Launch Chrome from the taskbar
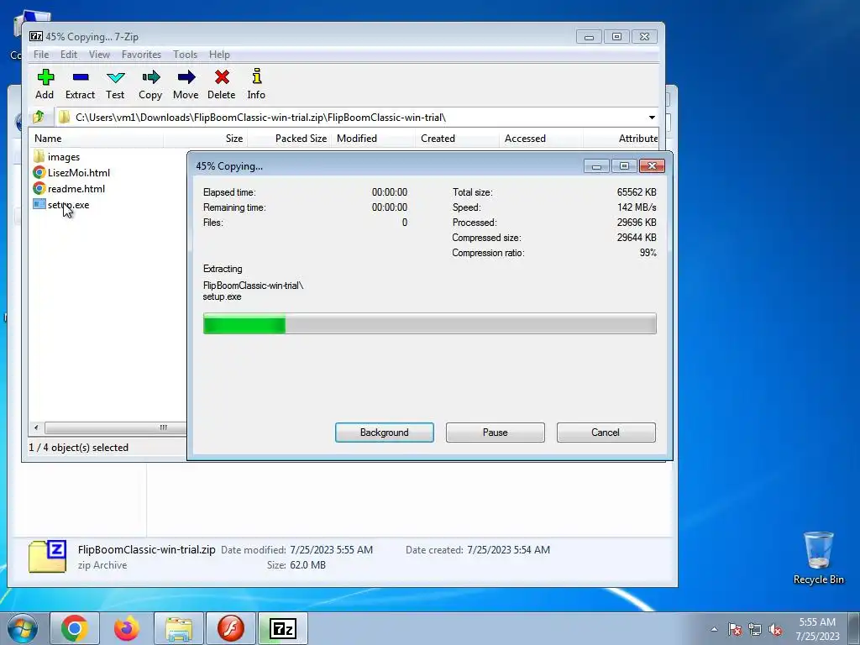Image resolution: width=860 pixels, height=645 pixels. tap(75, 628)
